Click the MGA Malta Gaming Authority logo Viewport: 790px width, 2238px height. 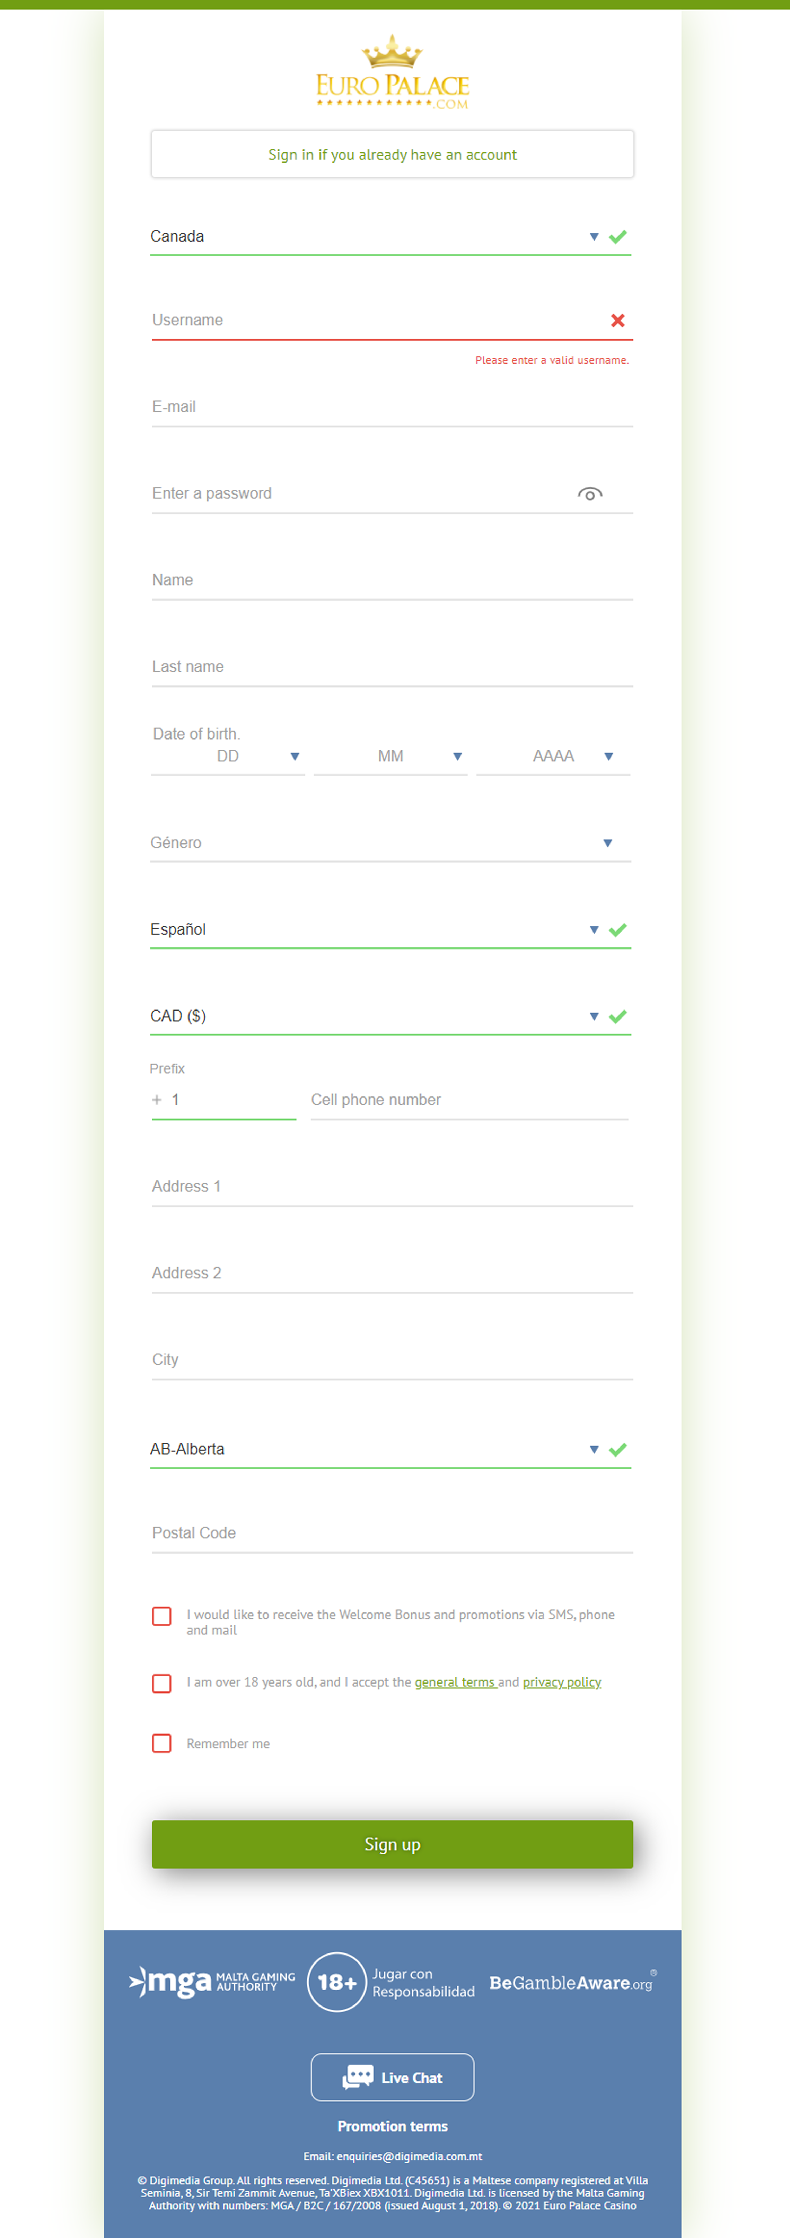pyautogui.click(x=211, y=1982)
